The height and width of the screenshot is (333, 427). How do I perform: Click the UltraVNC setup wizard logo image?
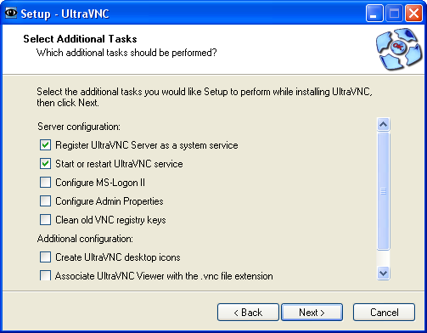click(399, 49)
